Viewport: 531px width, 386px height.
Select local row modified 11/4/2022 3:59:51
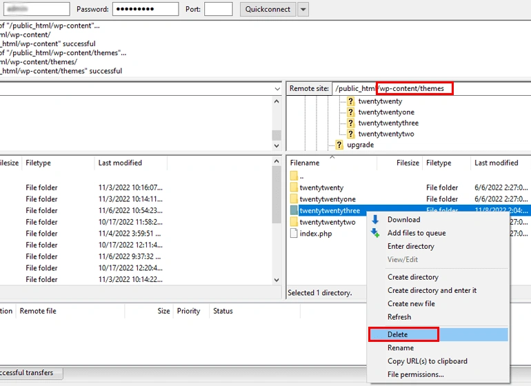(x=135, y=233)
